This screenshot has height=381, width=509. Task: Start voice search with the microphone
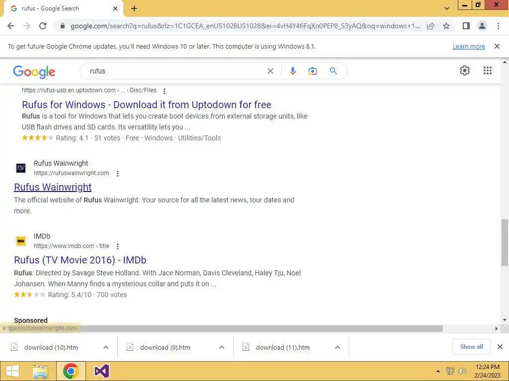click(292, 71)
